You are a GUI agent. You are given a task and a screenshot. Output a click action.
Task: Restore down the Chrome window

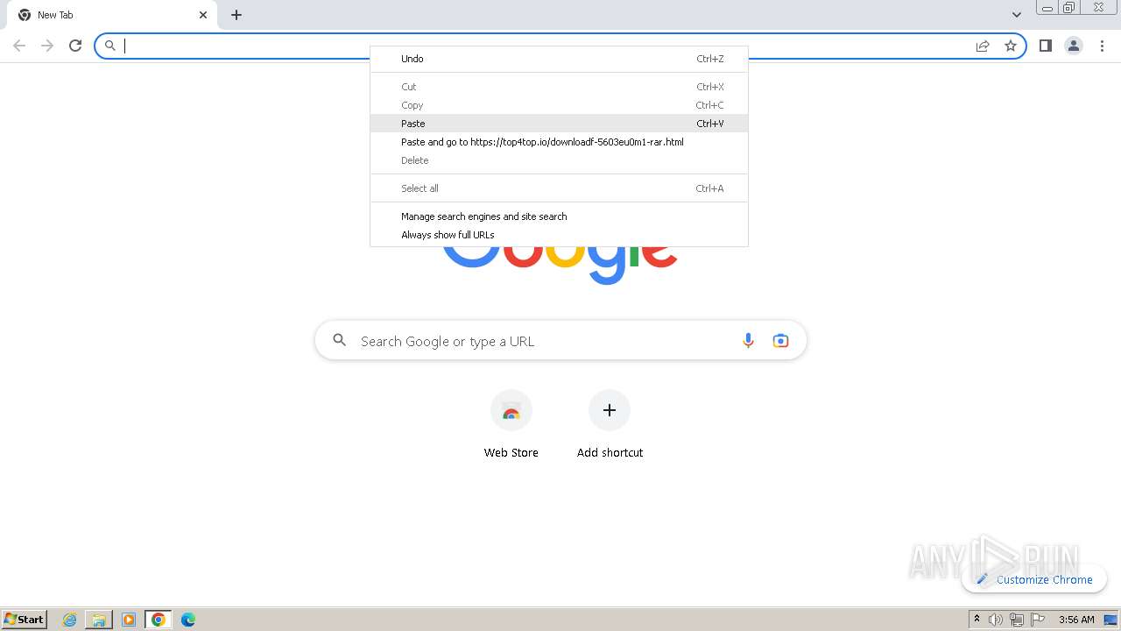[1069, 8]
